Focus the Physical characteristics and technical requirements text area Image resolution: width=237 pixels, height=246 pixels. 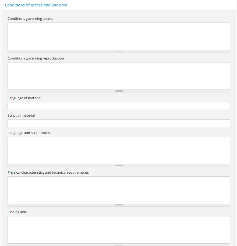pos(119,190)
